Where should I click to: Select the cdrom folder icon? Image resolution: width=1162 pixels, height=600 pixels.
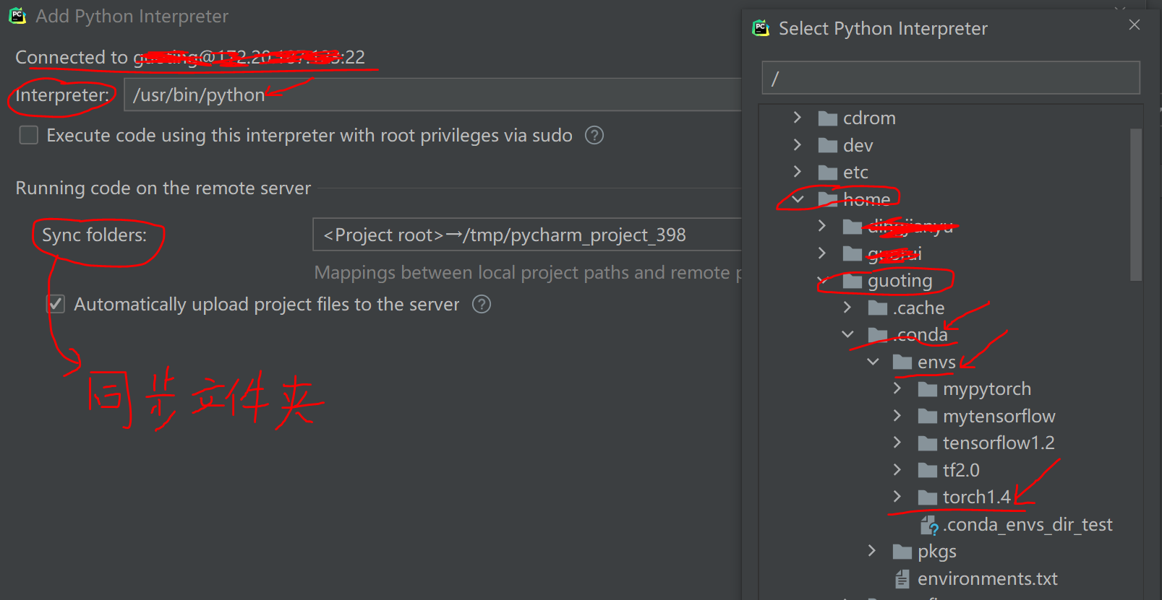tap(827, 118)
